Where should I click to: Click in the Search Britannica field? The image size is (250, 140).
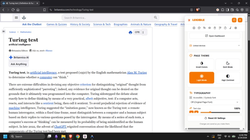pyautogui.click(x=107, y=18)
